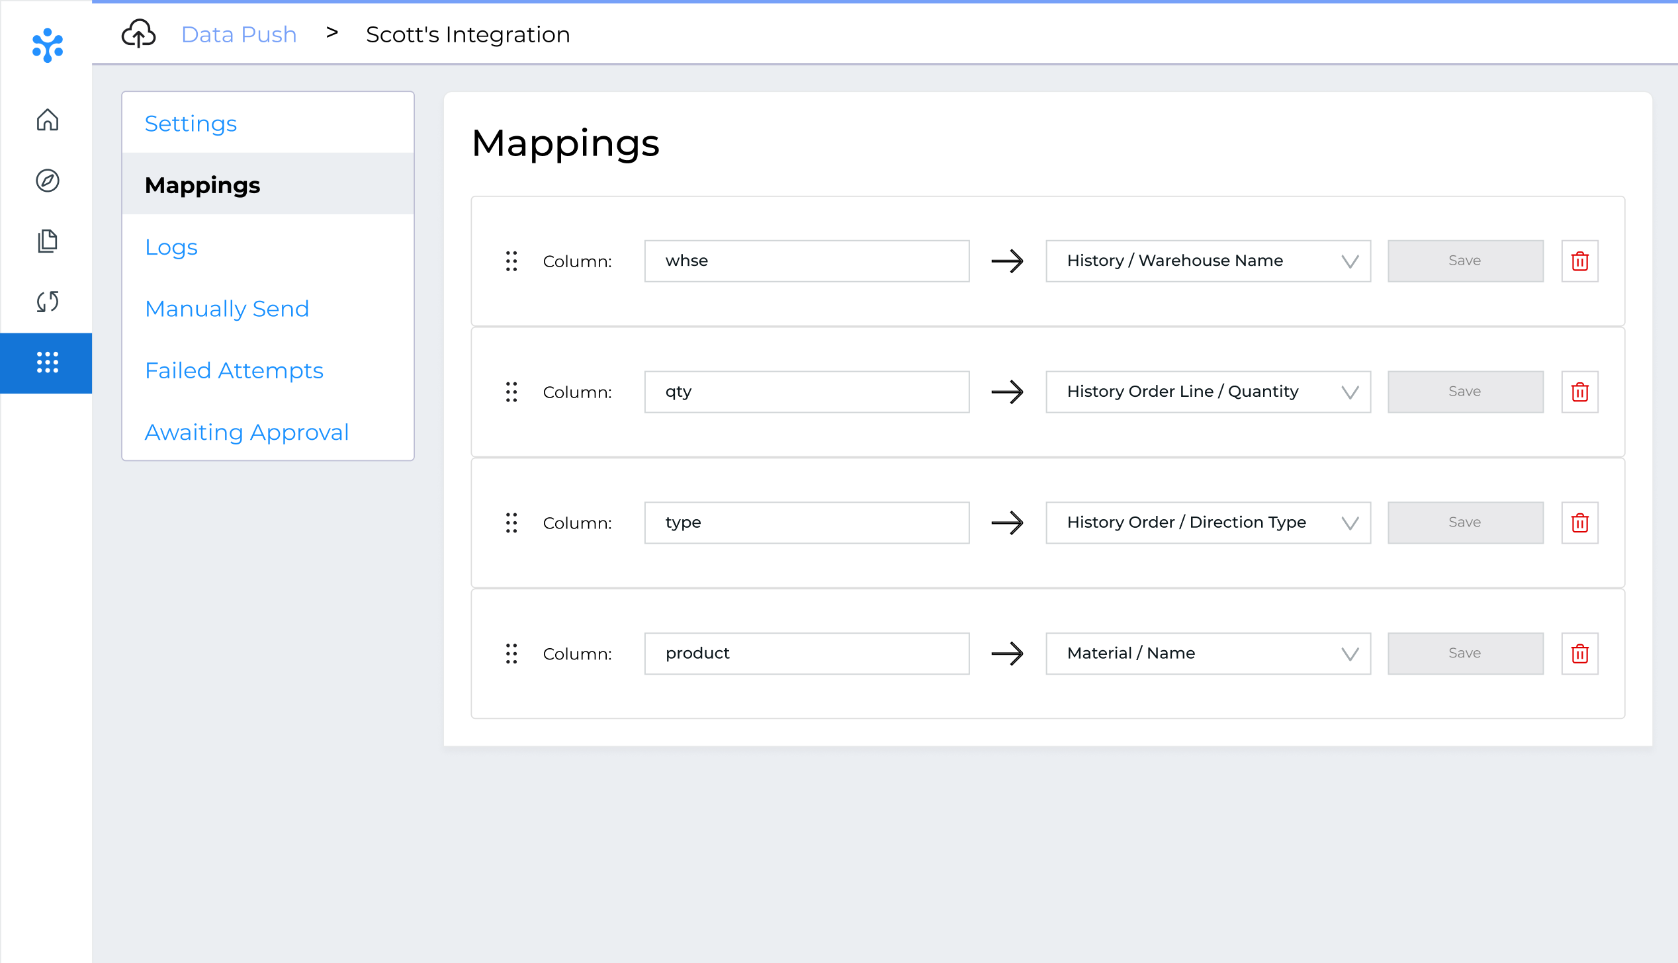
Task: Save the whse column mapping
Action: [x=1465, y=261]
